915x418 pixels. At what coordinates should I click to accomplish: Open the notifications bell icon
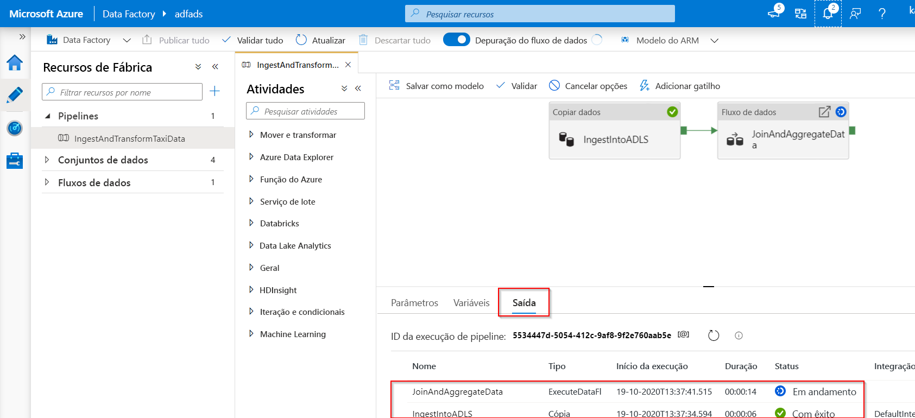click(828, 13)
